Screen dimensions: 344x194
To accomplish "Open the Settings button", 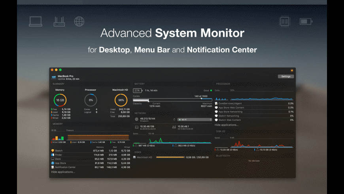I will pyautogui.click(x=286, y=76).
